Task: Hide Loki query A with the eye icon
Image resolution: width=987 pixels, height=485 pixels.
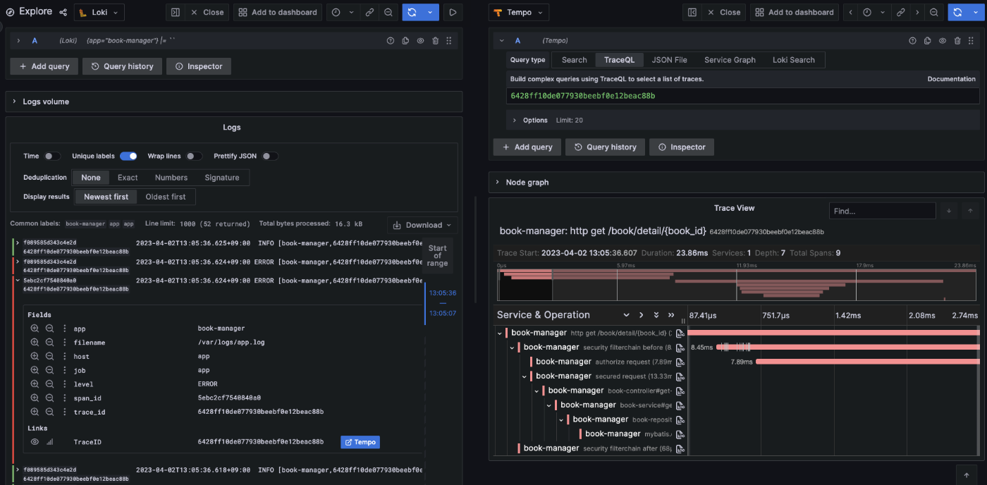Action: pyautogui.click(x=420, y=41)
